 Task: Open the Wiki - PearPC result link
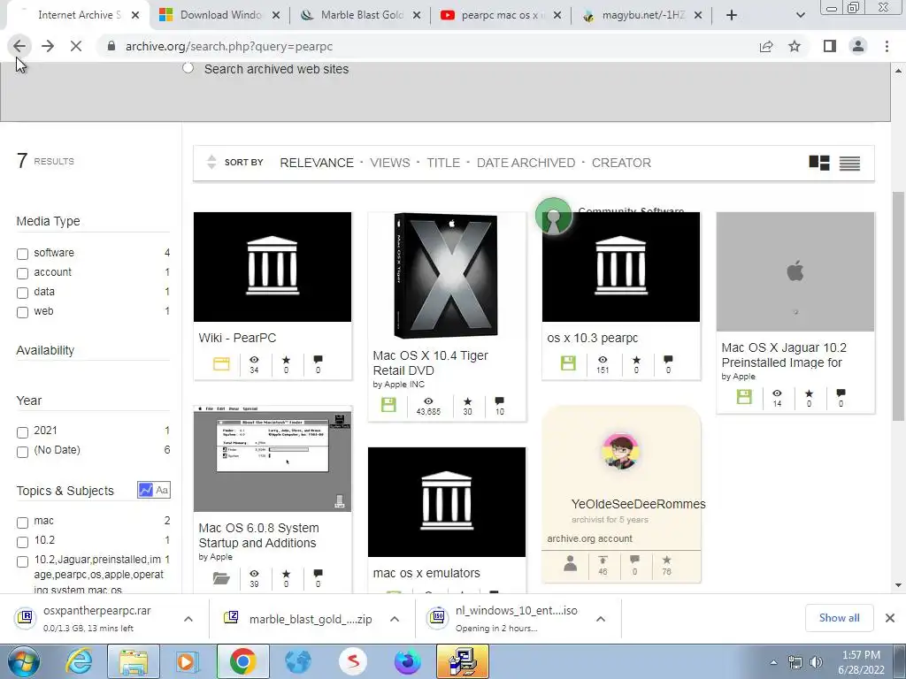pos(237,338)
